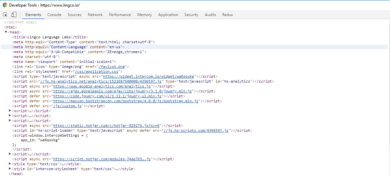Open the Memory tab
390x177 pixels.
[145, 15]
